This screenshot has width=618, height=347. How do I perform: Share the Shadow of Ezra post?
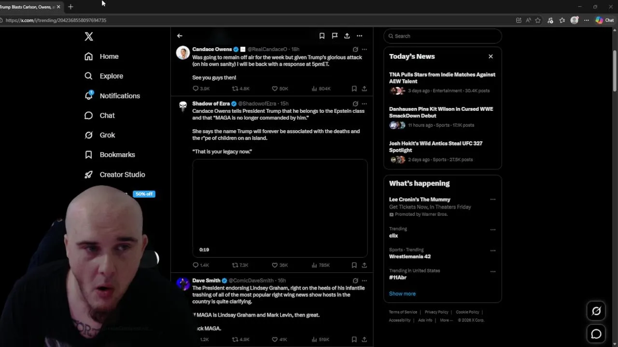[x=365, y=265]
